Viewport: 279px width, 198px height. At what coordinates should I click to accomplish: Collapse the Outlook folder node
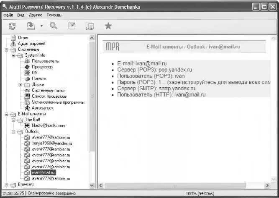click(13, 132)
